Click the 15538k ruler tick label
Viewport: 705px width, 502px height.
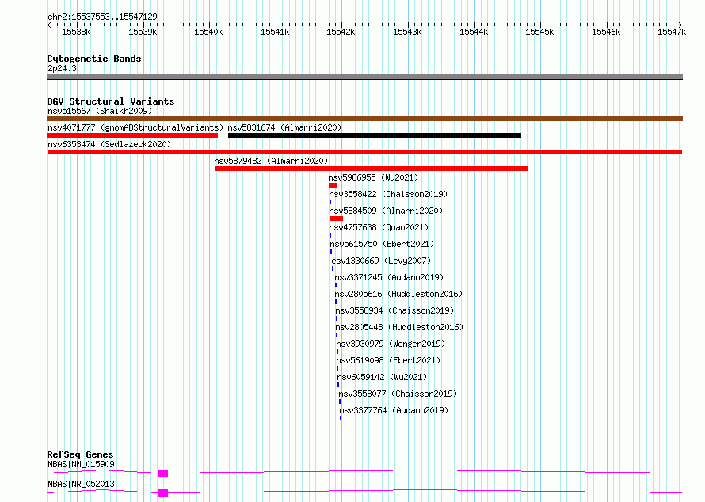click(76, 32)
